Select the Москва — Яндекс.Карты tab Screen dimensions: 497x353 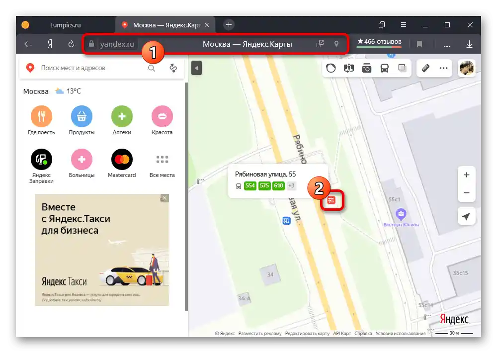pos(166,25)
